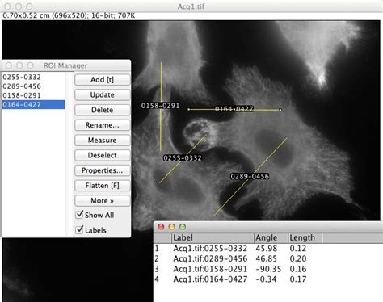The image size is (383, 302).
Task: Close the Results window with red button
Action: coord(161,227)
